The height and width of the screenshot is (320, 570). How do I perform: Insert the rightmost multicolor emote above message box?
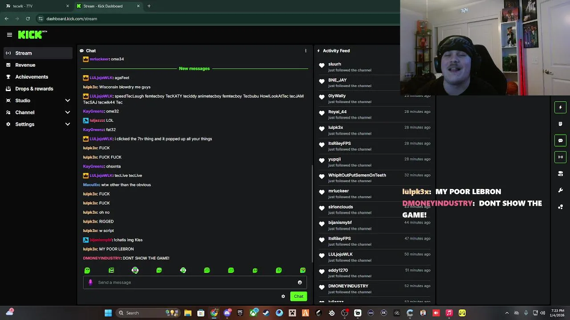point(303,270)
